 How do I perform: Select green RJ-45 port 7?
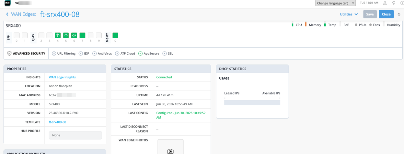click(82, 35)
